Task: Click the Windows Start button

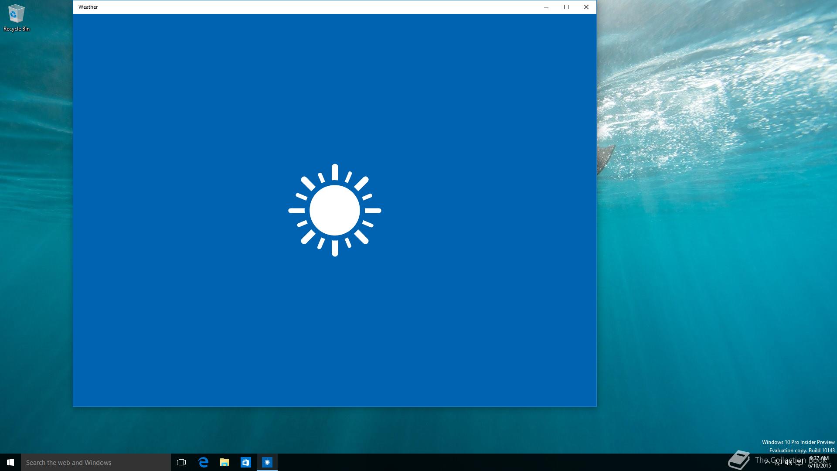Action: (x=10, y=462)
